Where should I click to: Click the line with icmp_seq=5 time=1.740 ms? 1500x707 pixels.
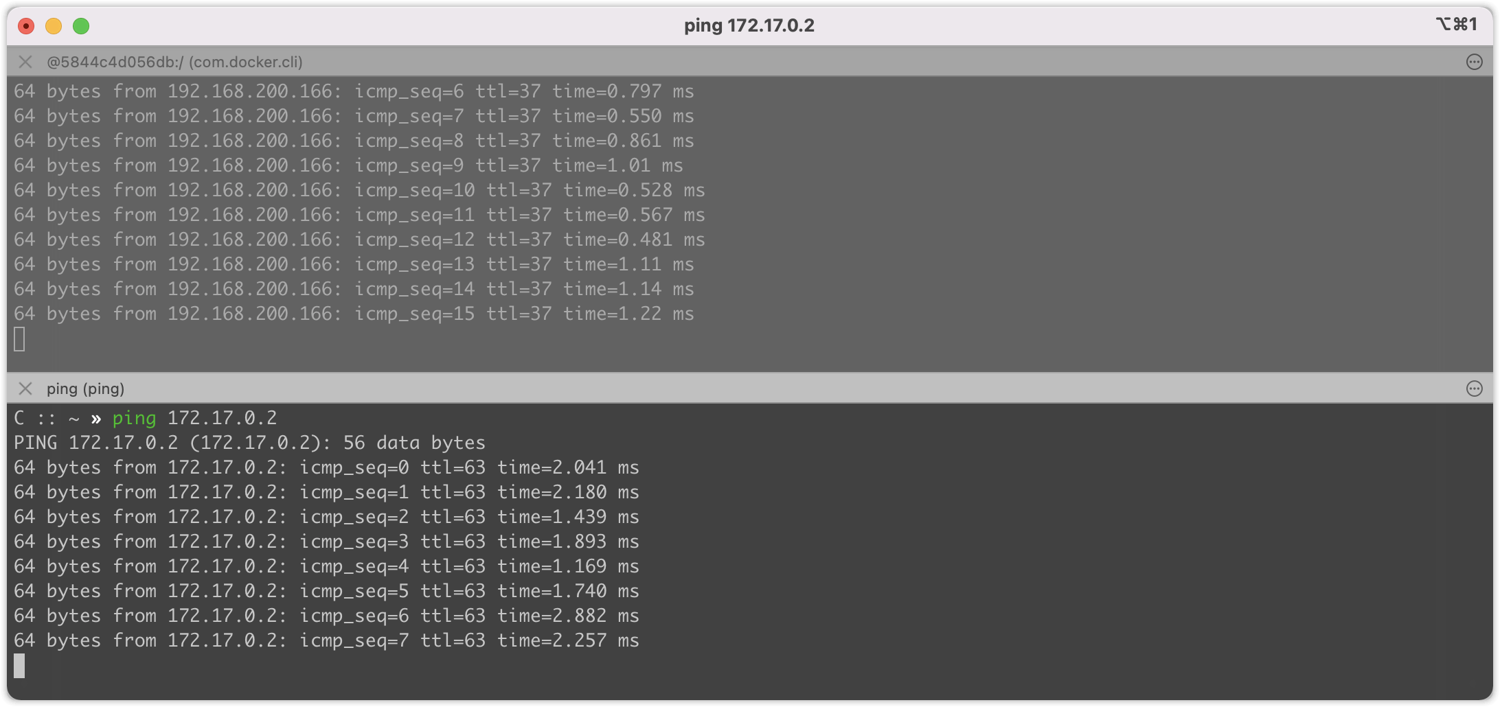tap(326, 591)
